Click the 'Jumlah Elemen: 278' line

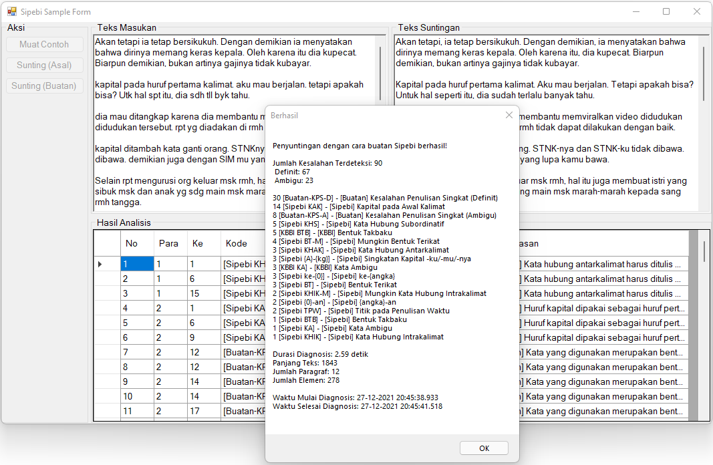(305, 380)
